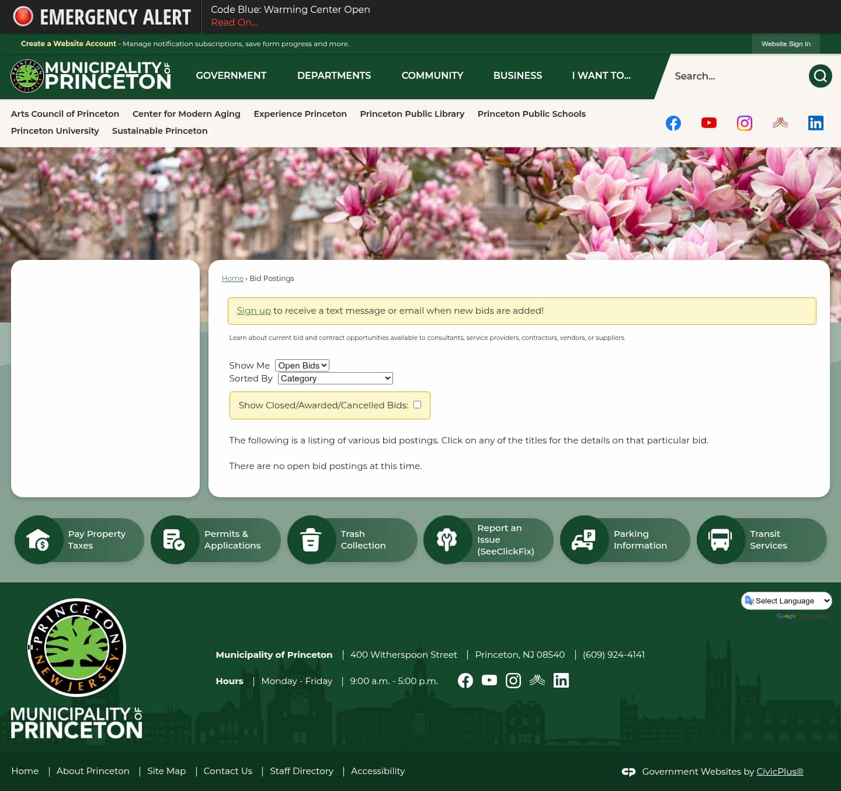Open the DEPARTMENTS menu
The height and width of the screenshot is (791, 841).
(x=333, y=76)
